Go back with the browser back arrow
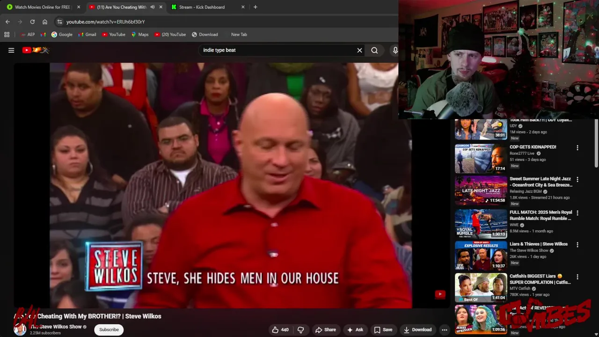Screen dimensions: 599x337 point(7,22)
